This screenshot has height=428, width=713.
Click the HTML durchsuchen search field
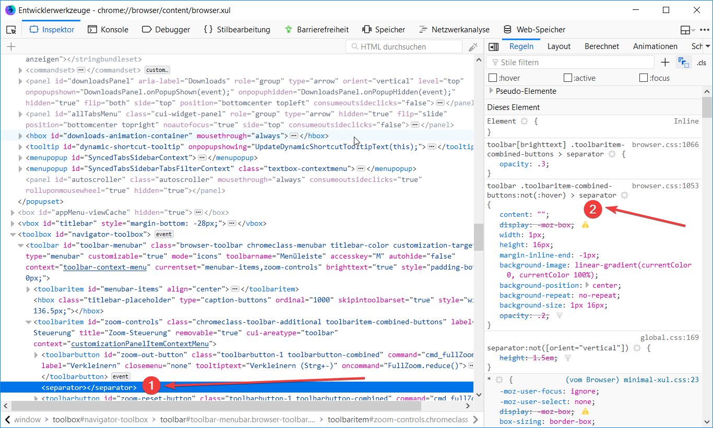tap(403, 47)
